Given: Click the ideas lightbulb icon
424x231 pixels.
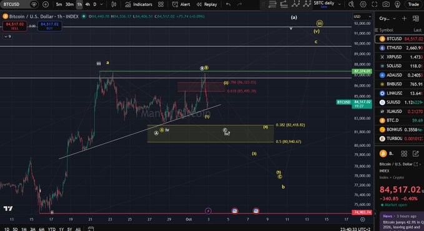Looking at the screenshot, I should [x=398, y=4].
